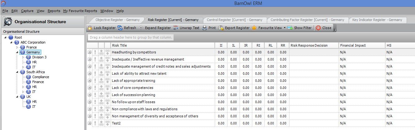Screen dimensions: 415x130
Task: Click the France B node icon
Action: pos(23,47)
